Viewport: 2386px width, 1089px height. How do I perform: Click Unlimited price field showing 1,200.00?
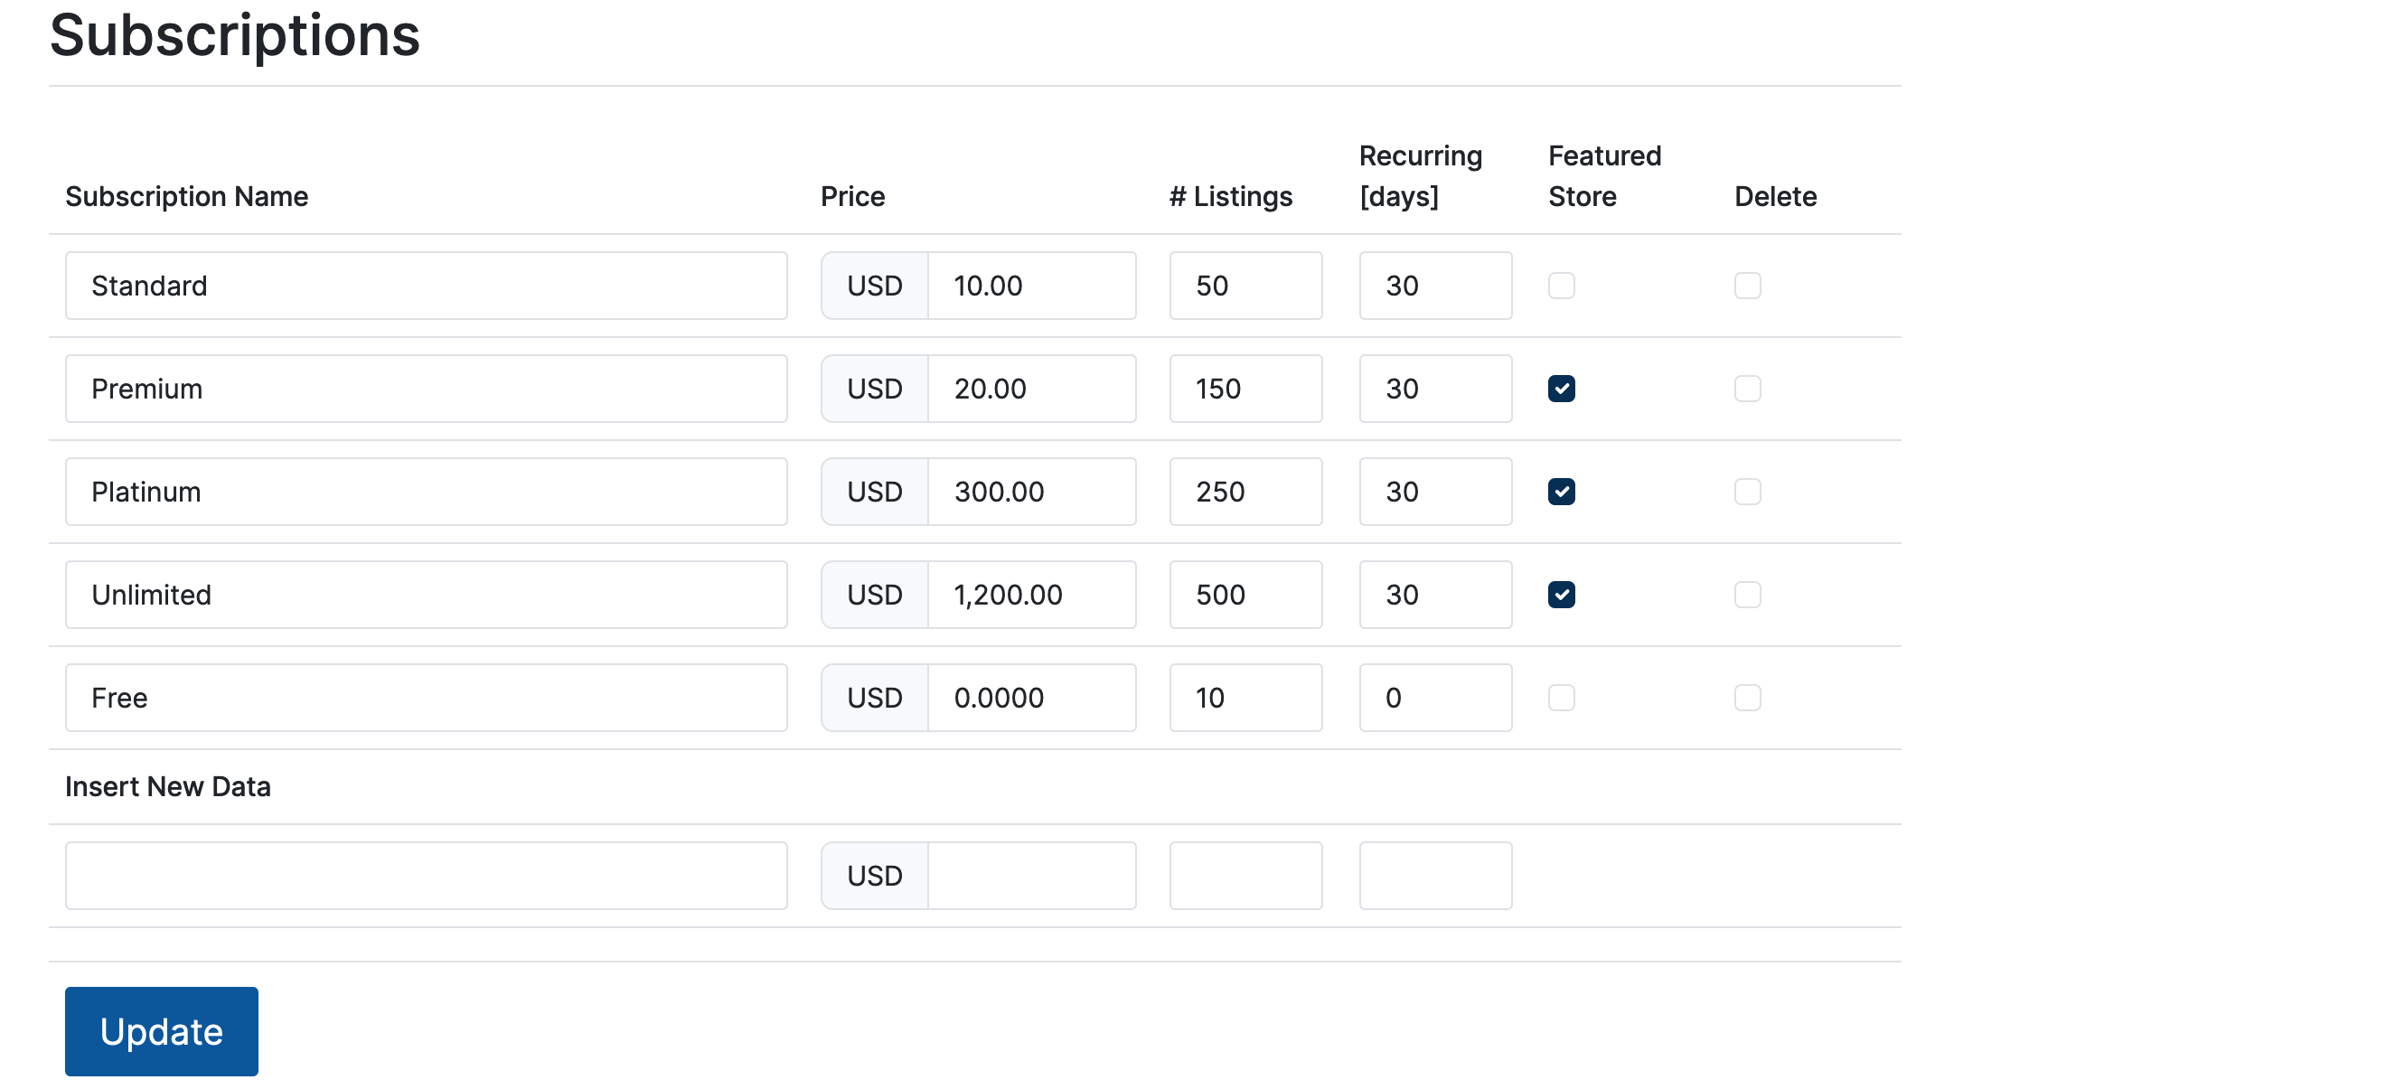[x=1031, y=595]
